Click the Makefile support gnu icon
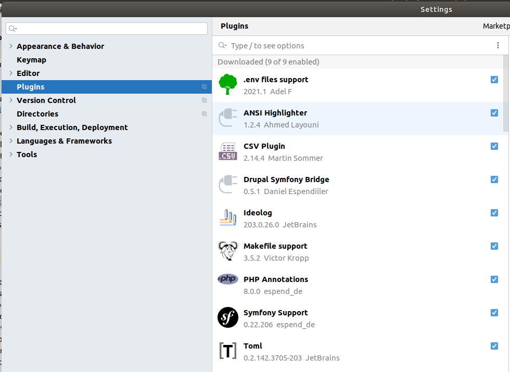The height and width of the screenshot is (372, 510). 228,251
